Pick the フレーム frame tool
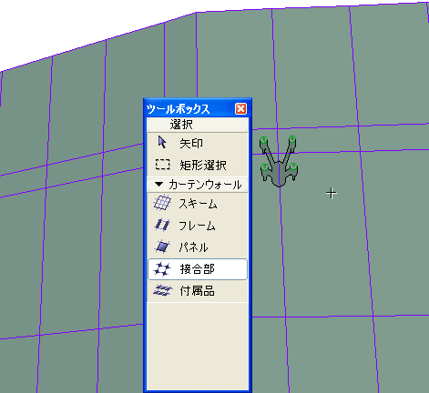The width and height of the screenshot is (429, 393). (x=198, y=226)
